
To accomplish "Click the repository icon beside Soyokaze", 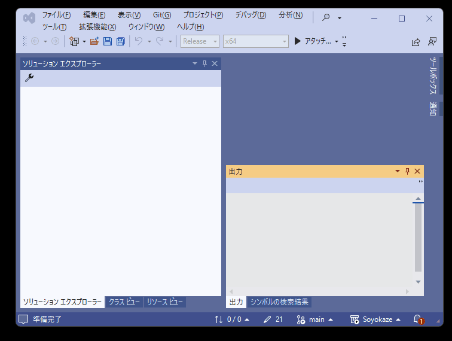I will point(355,319).
